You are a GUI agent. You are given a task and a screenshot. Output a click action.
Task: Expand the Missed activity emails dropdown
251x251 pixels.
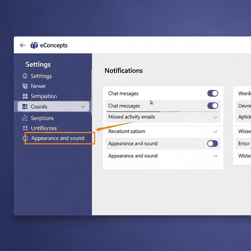point(215,117)
